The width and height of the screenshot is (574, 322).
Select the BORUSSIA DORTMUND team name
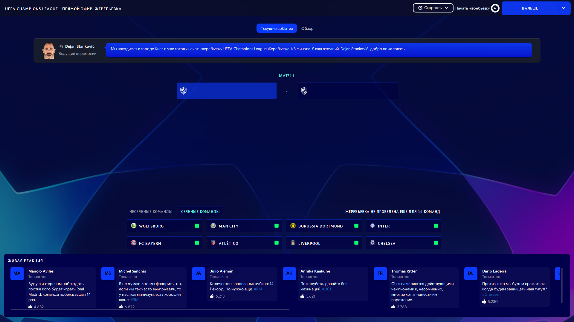tap(320, 226)
